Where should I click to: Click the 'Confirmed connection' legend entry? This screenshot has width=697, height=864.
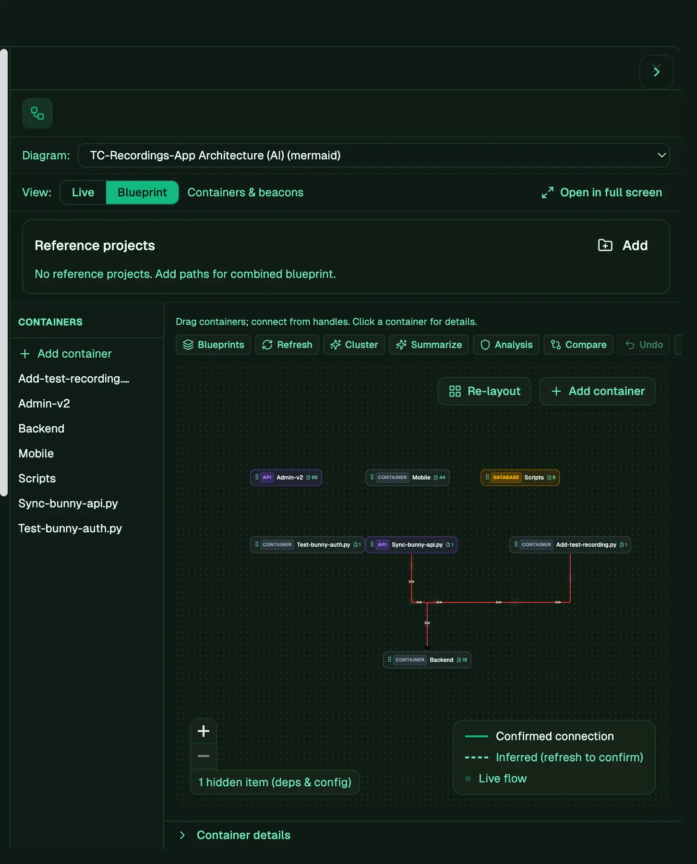coord(540,736)
